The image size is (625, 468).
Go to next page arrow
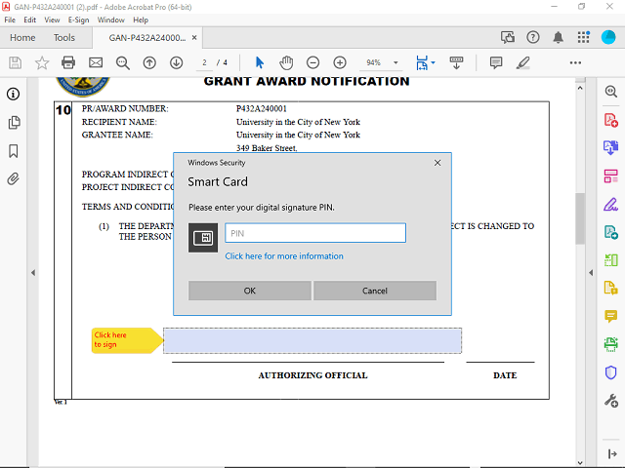click(176, 62)
